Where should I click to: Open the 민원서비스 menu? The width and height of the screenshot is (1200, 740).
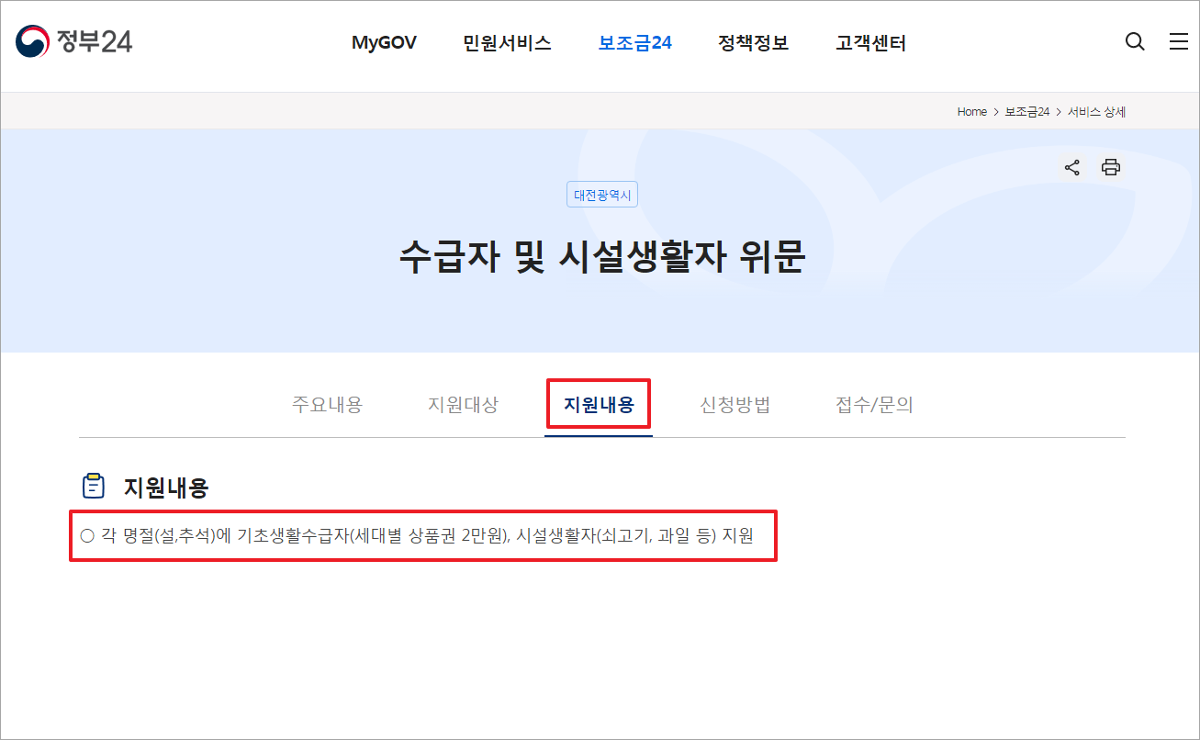coord(507,42)
